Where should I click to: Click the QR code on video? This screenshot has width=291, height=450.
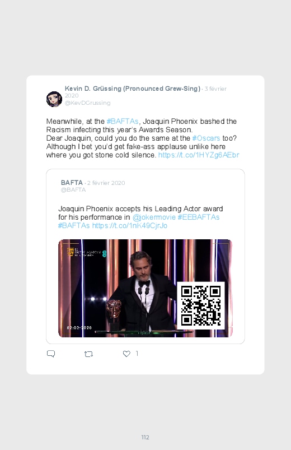click(201, 305)
